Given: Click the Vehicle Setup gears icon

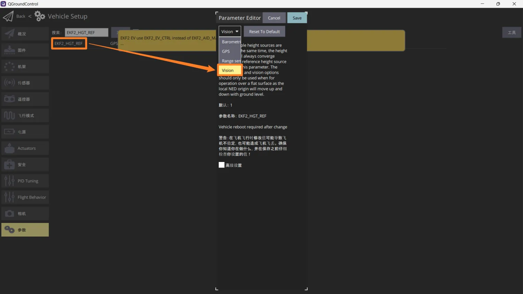Looking at the screenshot, I should (x=40, y=16).
